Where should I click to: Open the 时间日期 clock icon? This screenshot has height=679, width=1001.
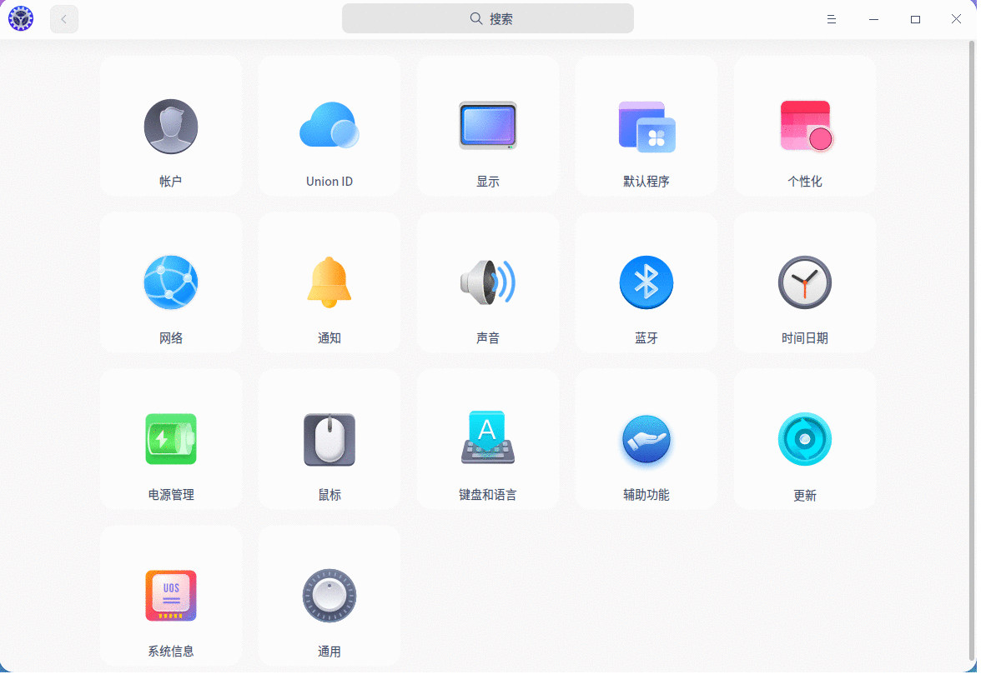pyautogui.click(x=805, y=282)
